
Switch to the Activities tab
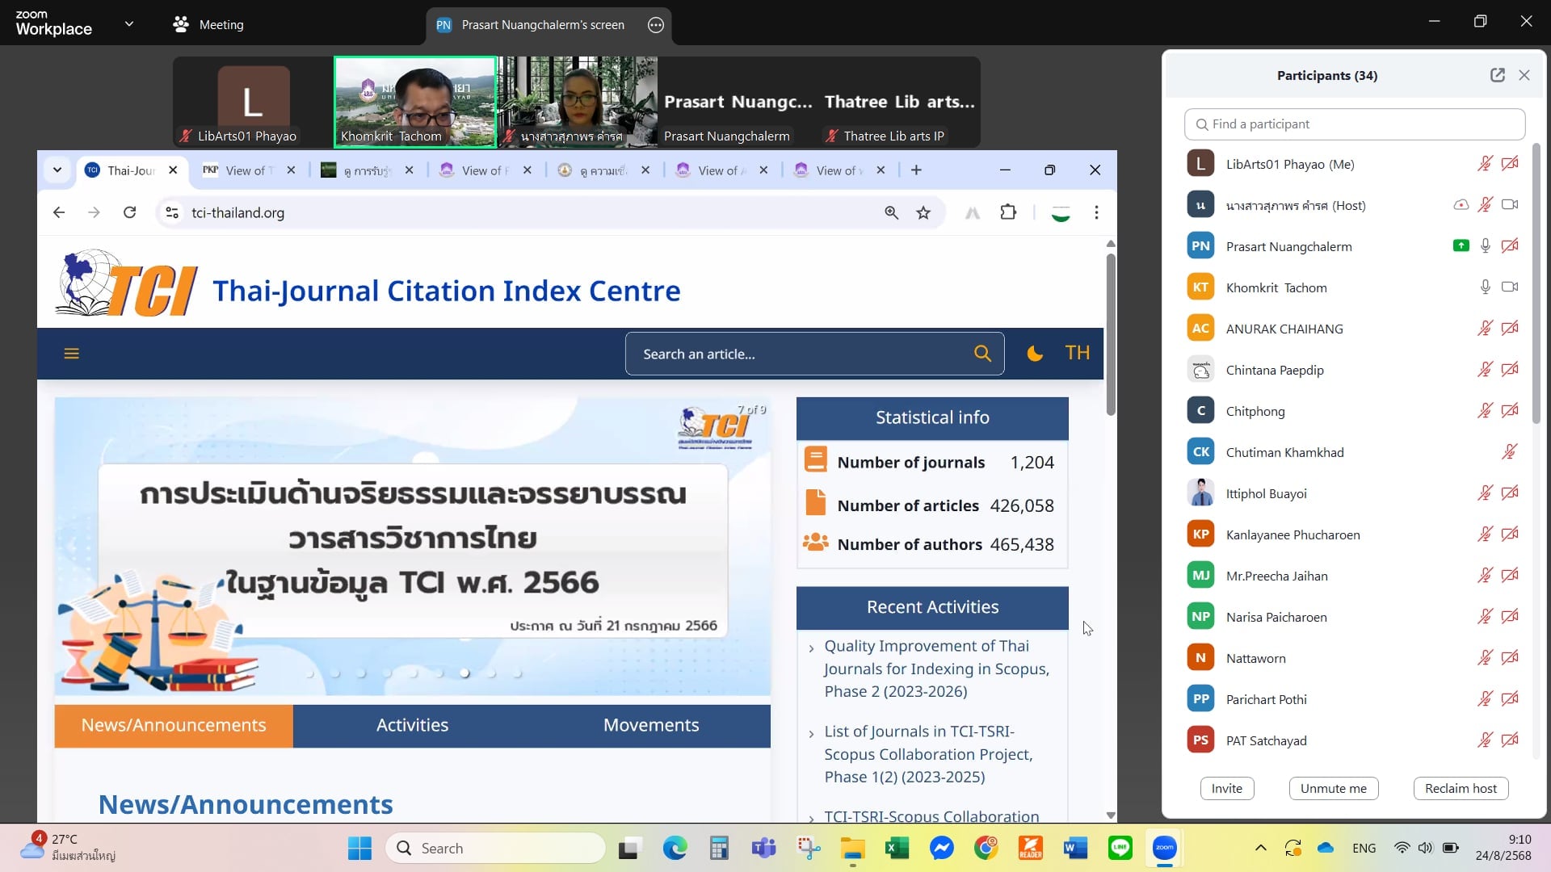click(412, 725)
